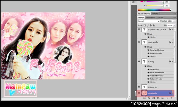Open the Layers panel options menu icon

point(175,17)
